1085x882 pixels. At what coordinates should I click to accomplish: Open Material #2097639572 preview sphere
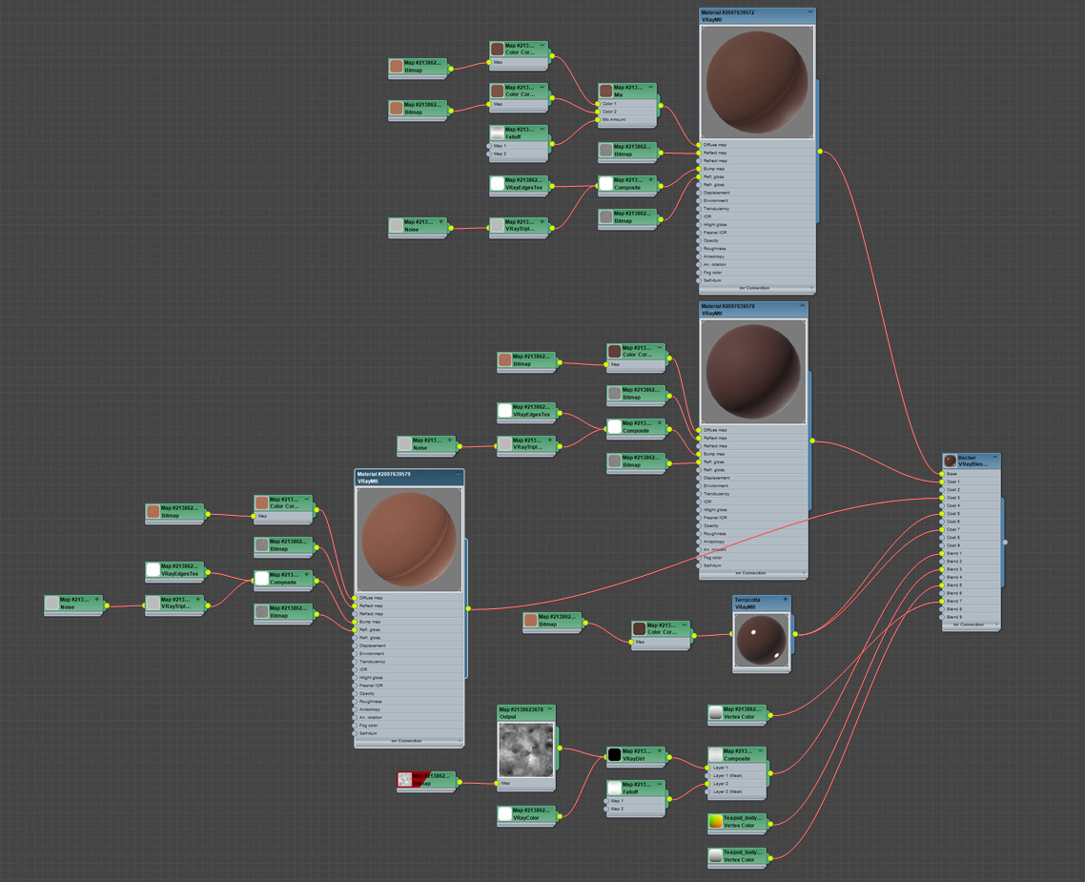click(757, 82)
